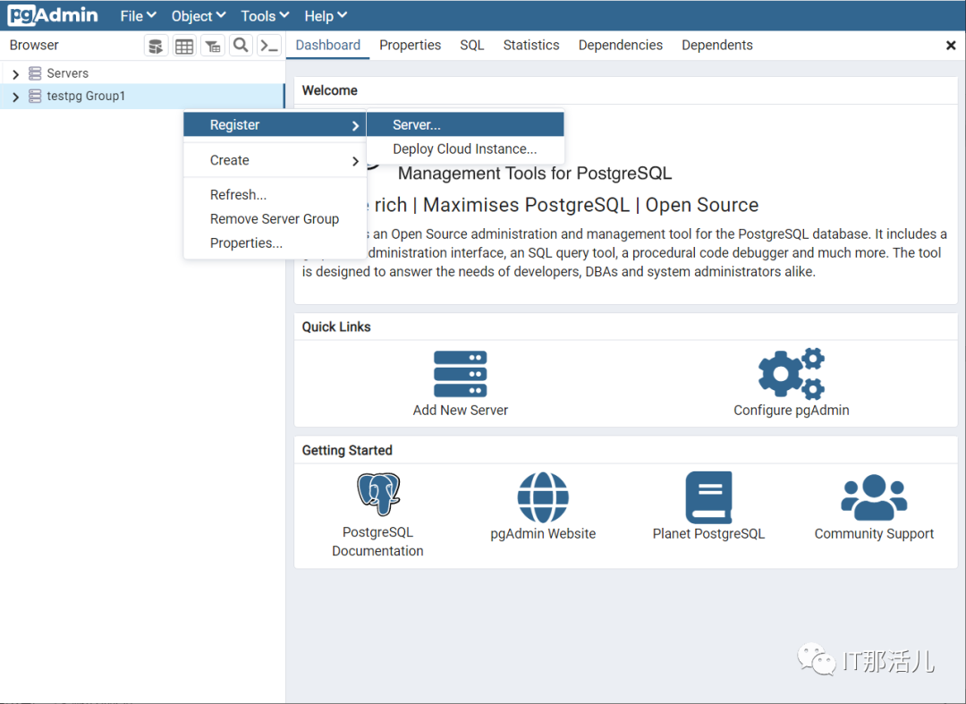This screenshot has width=966, height=704.
Task: Switch to the SQL tab
Action: coord(472,45)
